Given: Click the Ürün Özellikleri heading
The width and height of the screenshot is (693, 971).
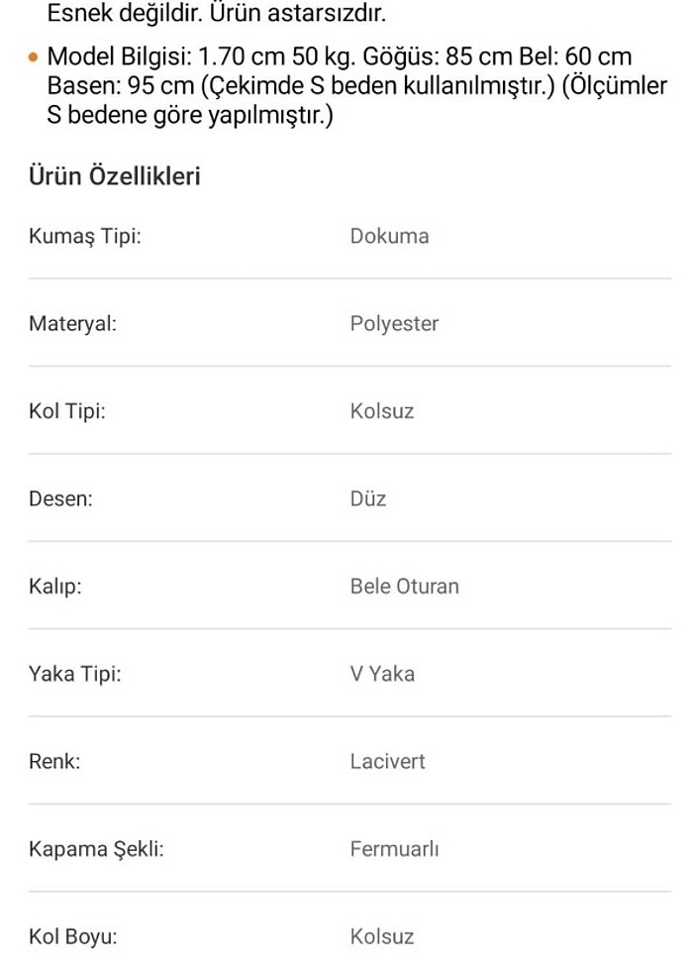Looking at the screenshot, I should 115,175.
